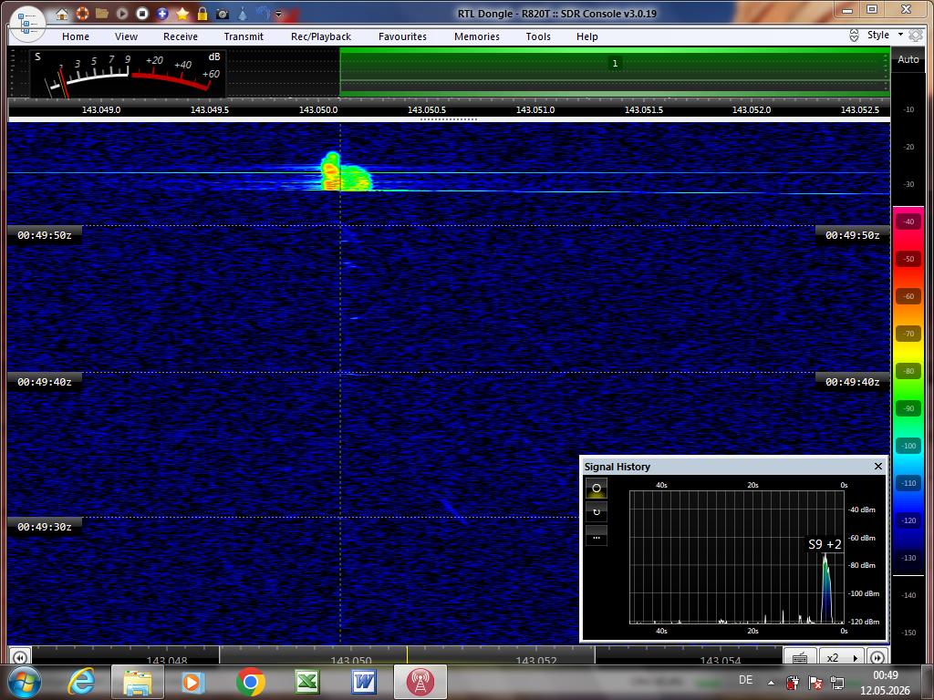Click the Auto level button
Image resolution: width=934 pixels, height=700 pixels.
(x=908, y=59)
